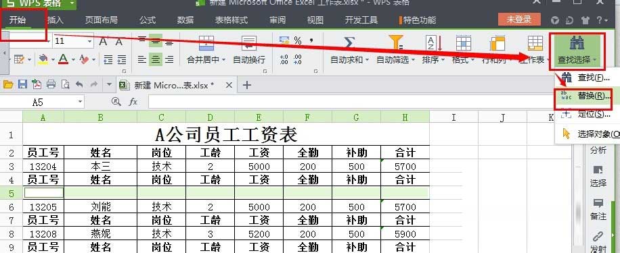The height and width of the screenshot is (253, 620).
Task: Click the save disk icon
Action: tap(22, 84)
